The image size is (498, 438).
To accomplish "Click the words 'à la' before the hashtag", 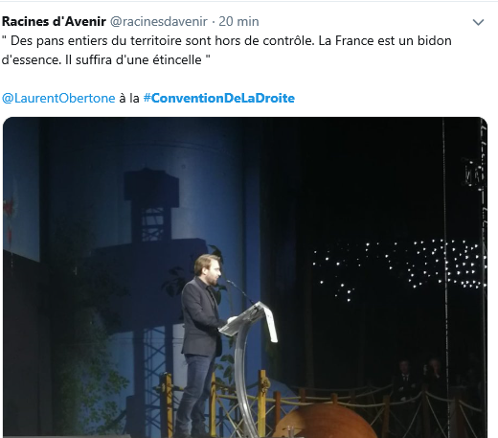I will [129, 98].
